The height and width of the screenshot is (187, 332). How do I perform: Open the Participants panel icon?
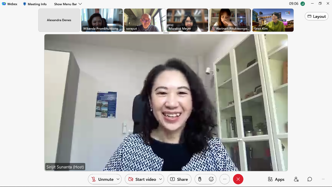pos(296,179)
